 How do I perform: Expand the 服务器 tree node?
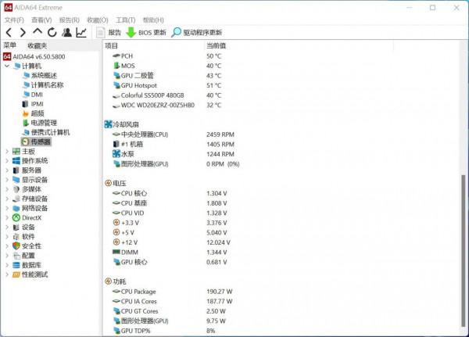(7, 170)
